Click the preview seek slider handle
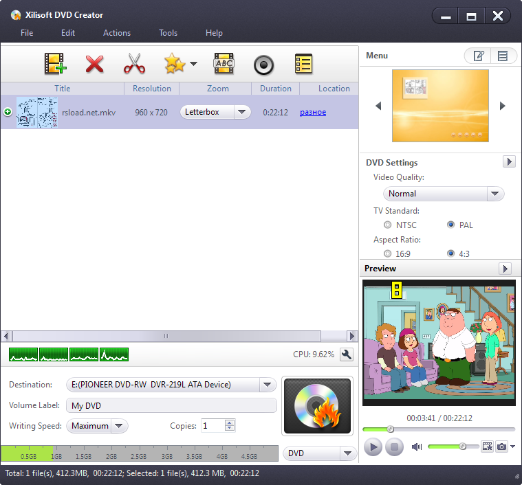The width and height of the screenshot is (522, 485). click(x=391, y=429)
